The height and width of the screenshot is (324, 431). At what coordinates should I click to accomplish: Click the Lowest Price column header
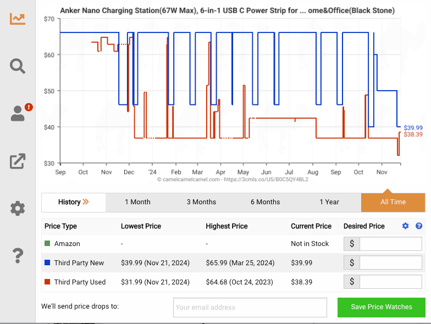pos(141,226)
